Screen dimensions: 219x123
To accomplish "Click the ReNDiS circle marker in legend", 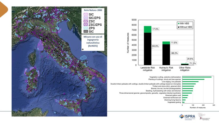I will click(x=83, y=49).
